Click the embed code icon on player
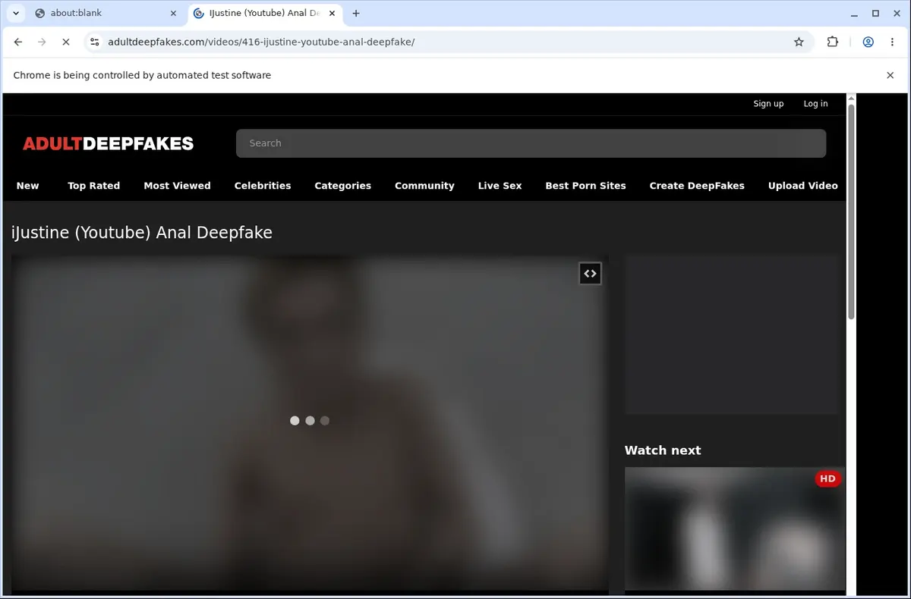The image size is (911, 599). click(x=590, y=274)
